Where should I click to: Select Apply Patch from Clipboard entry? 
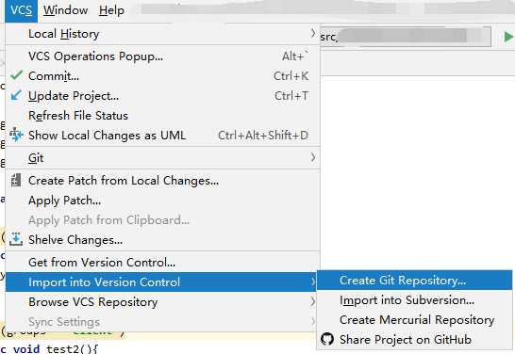162,220
